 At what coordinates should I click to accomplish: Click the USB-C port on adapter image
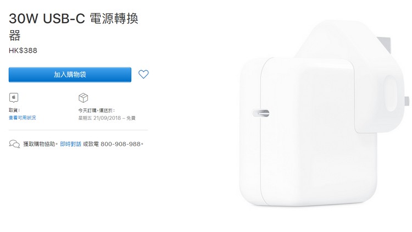(261, 113)
